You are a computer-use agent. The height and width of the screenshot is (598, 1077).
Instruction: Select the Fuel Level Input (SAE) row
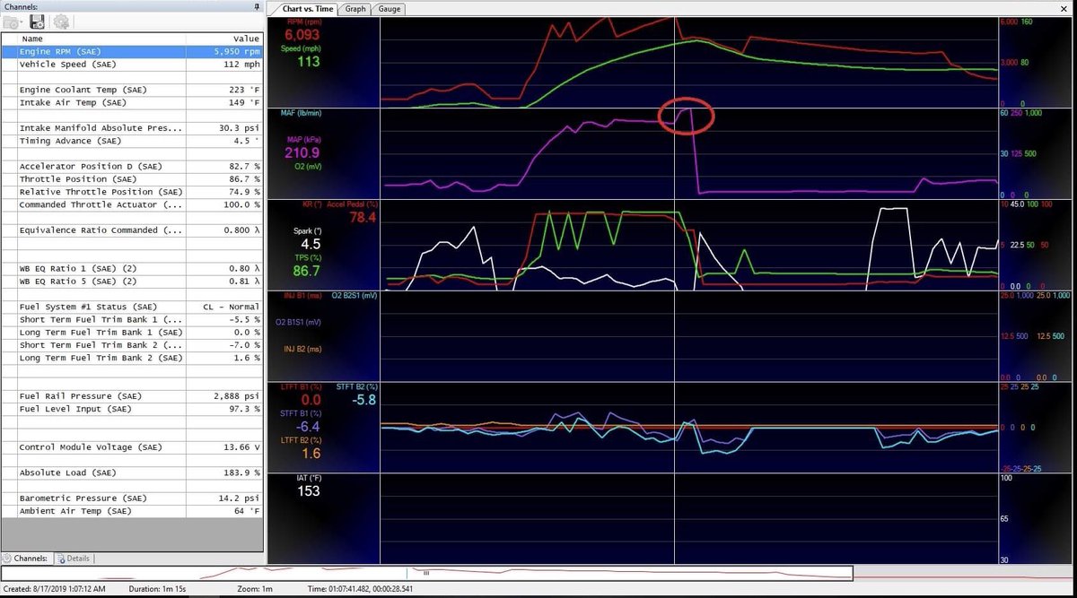click(133, 409)
